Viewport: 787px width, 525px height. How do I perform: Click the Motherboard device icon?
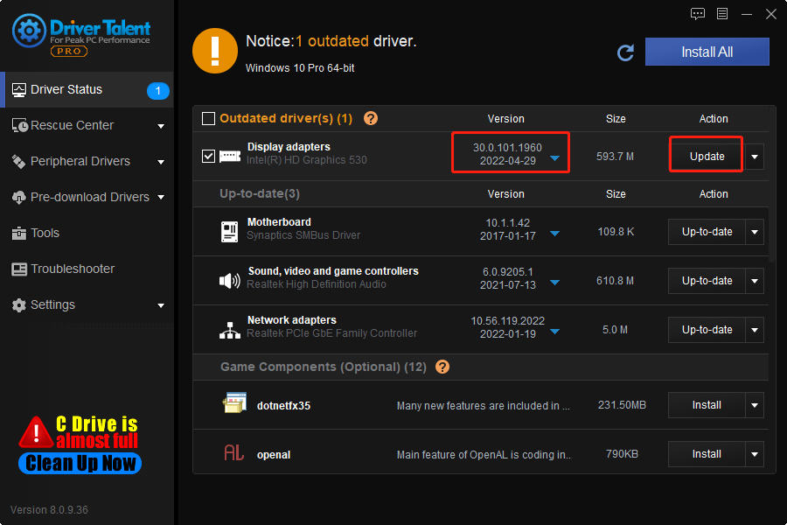click(x=229, y=232)
